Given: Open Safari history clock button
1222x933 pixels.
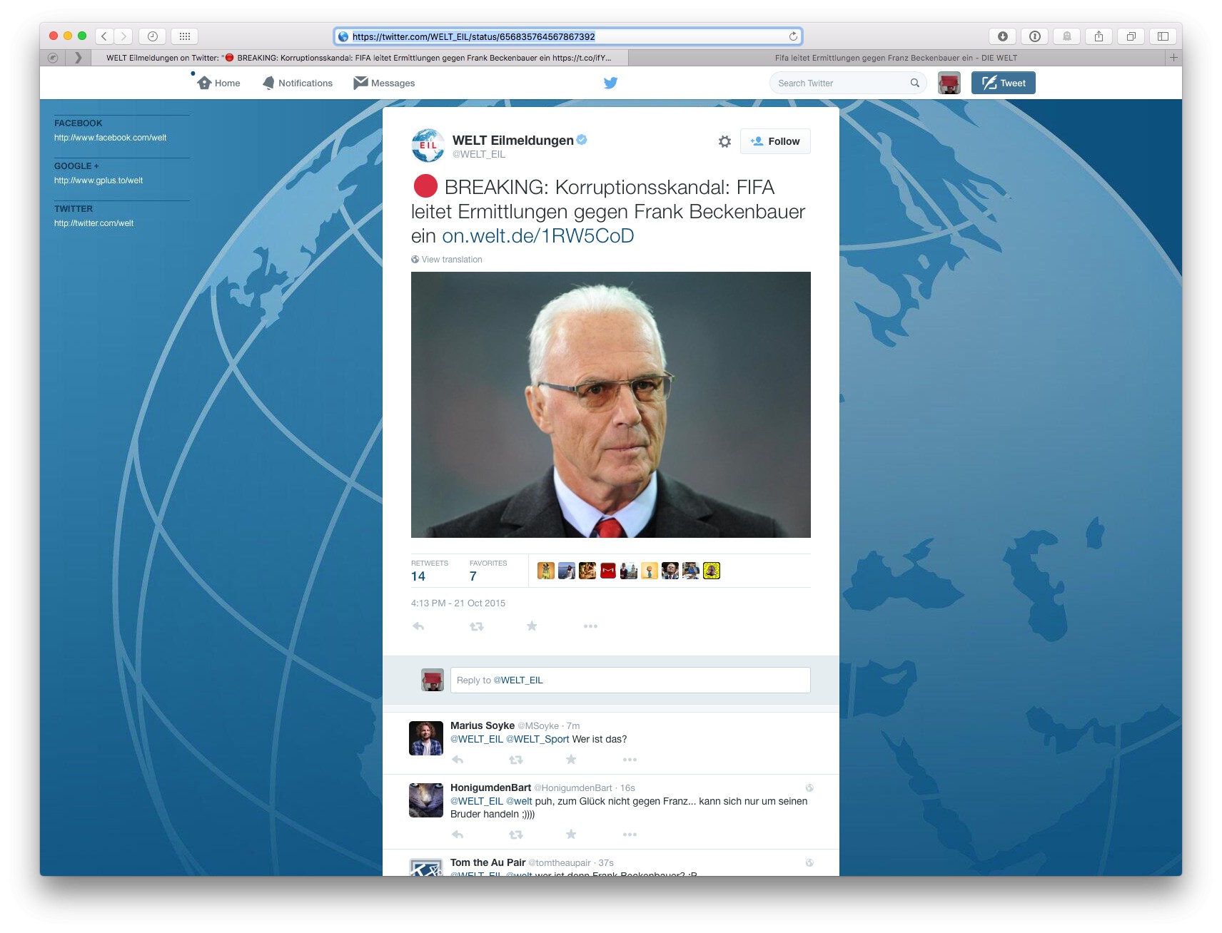Looking at the screenshot, I should point(152,36).
